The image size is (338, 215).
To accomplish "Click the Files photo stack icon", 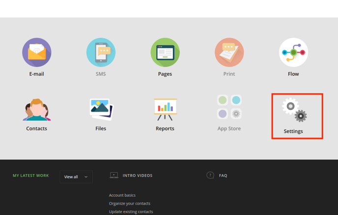I will pos(101,109).
